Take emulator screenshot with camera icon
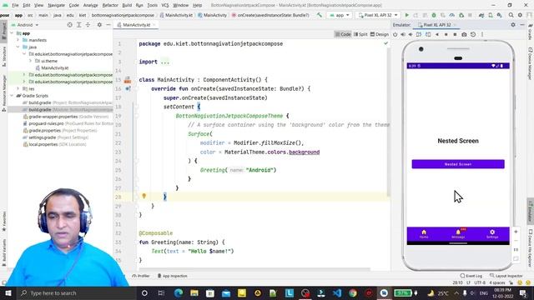The image size is (534, 300). [x=464, y=34]
